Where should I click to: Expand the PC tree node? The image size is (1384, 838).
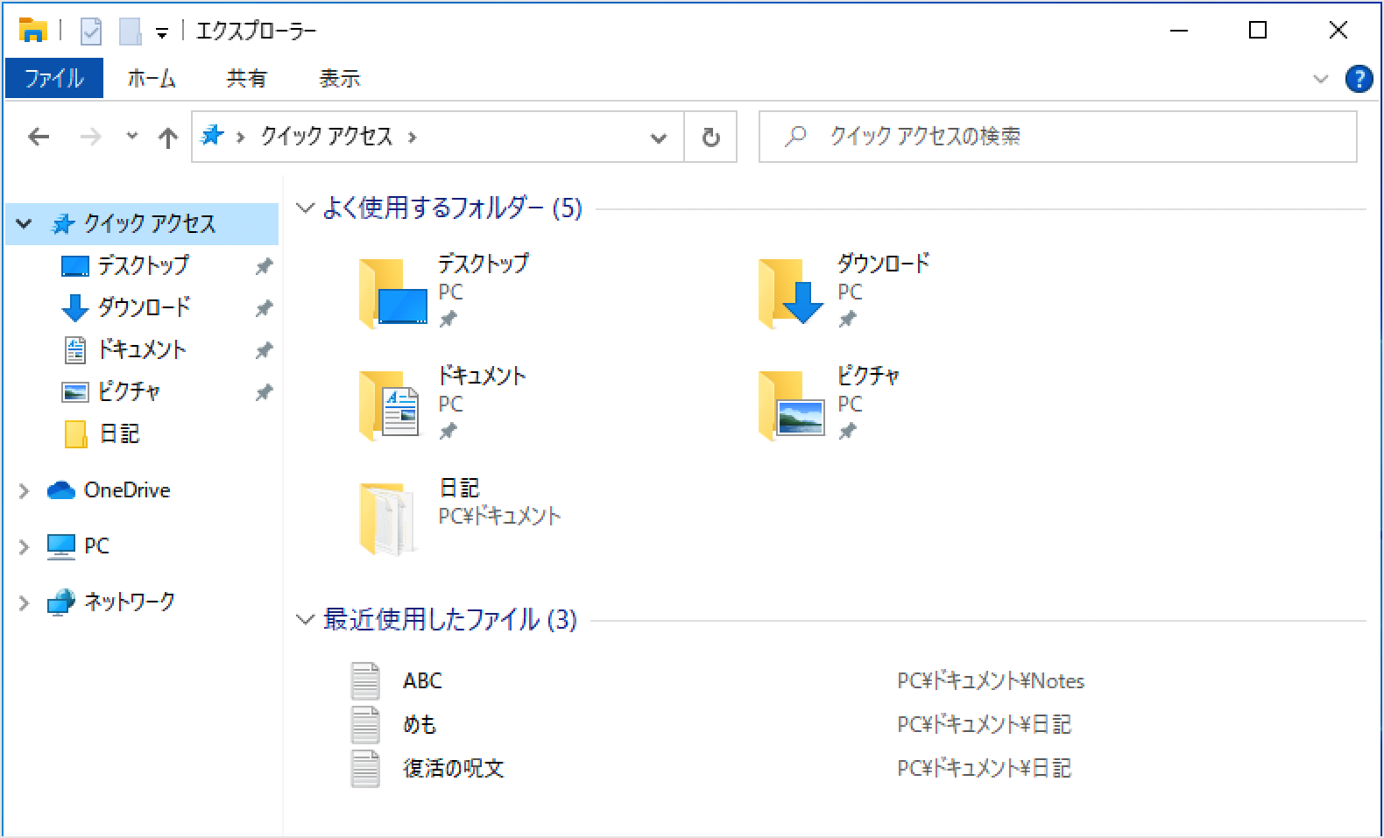click(25, 547)
